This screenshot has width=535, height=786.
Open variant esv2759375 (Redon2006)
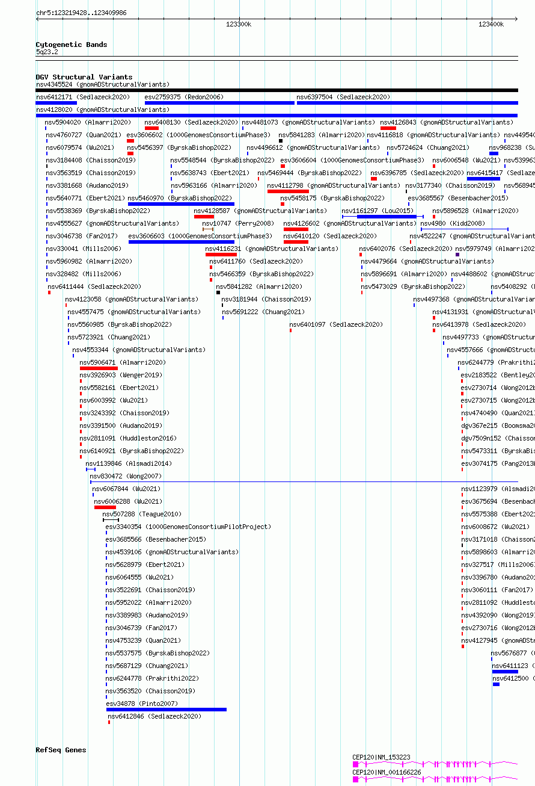184,97
